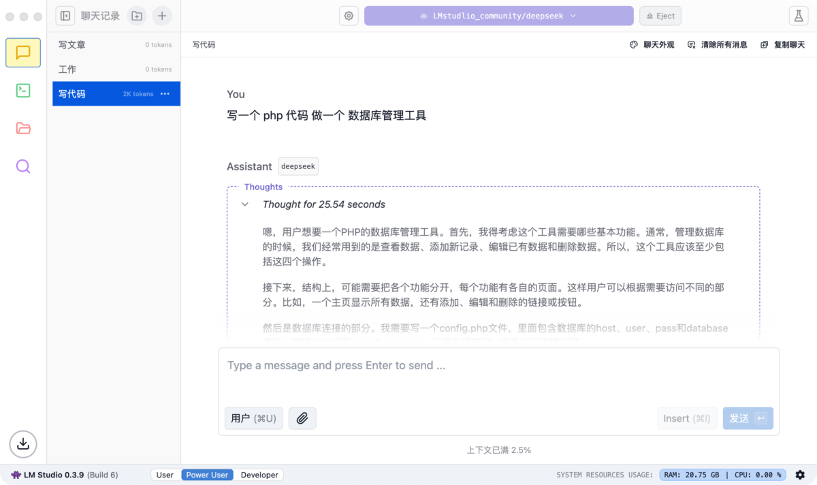Open 聊天外观 chat appearance options
This screenshot has width=817, height=485.
pyautogui.click(x=652, y=44)
